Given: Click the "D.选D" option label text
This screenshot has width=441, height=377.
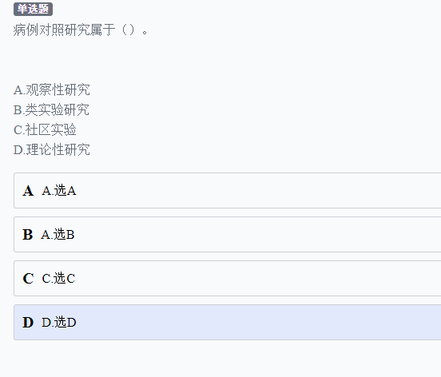Looking at the screenshot, I should (59, 323).
